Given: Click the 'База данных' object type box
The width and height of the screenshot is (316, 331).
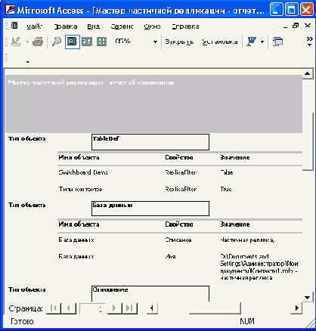Looking at the screenshot, I should [x=150, y=209].
